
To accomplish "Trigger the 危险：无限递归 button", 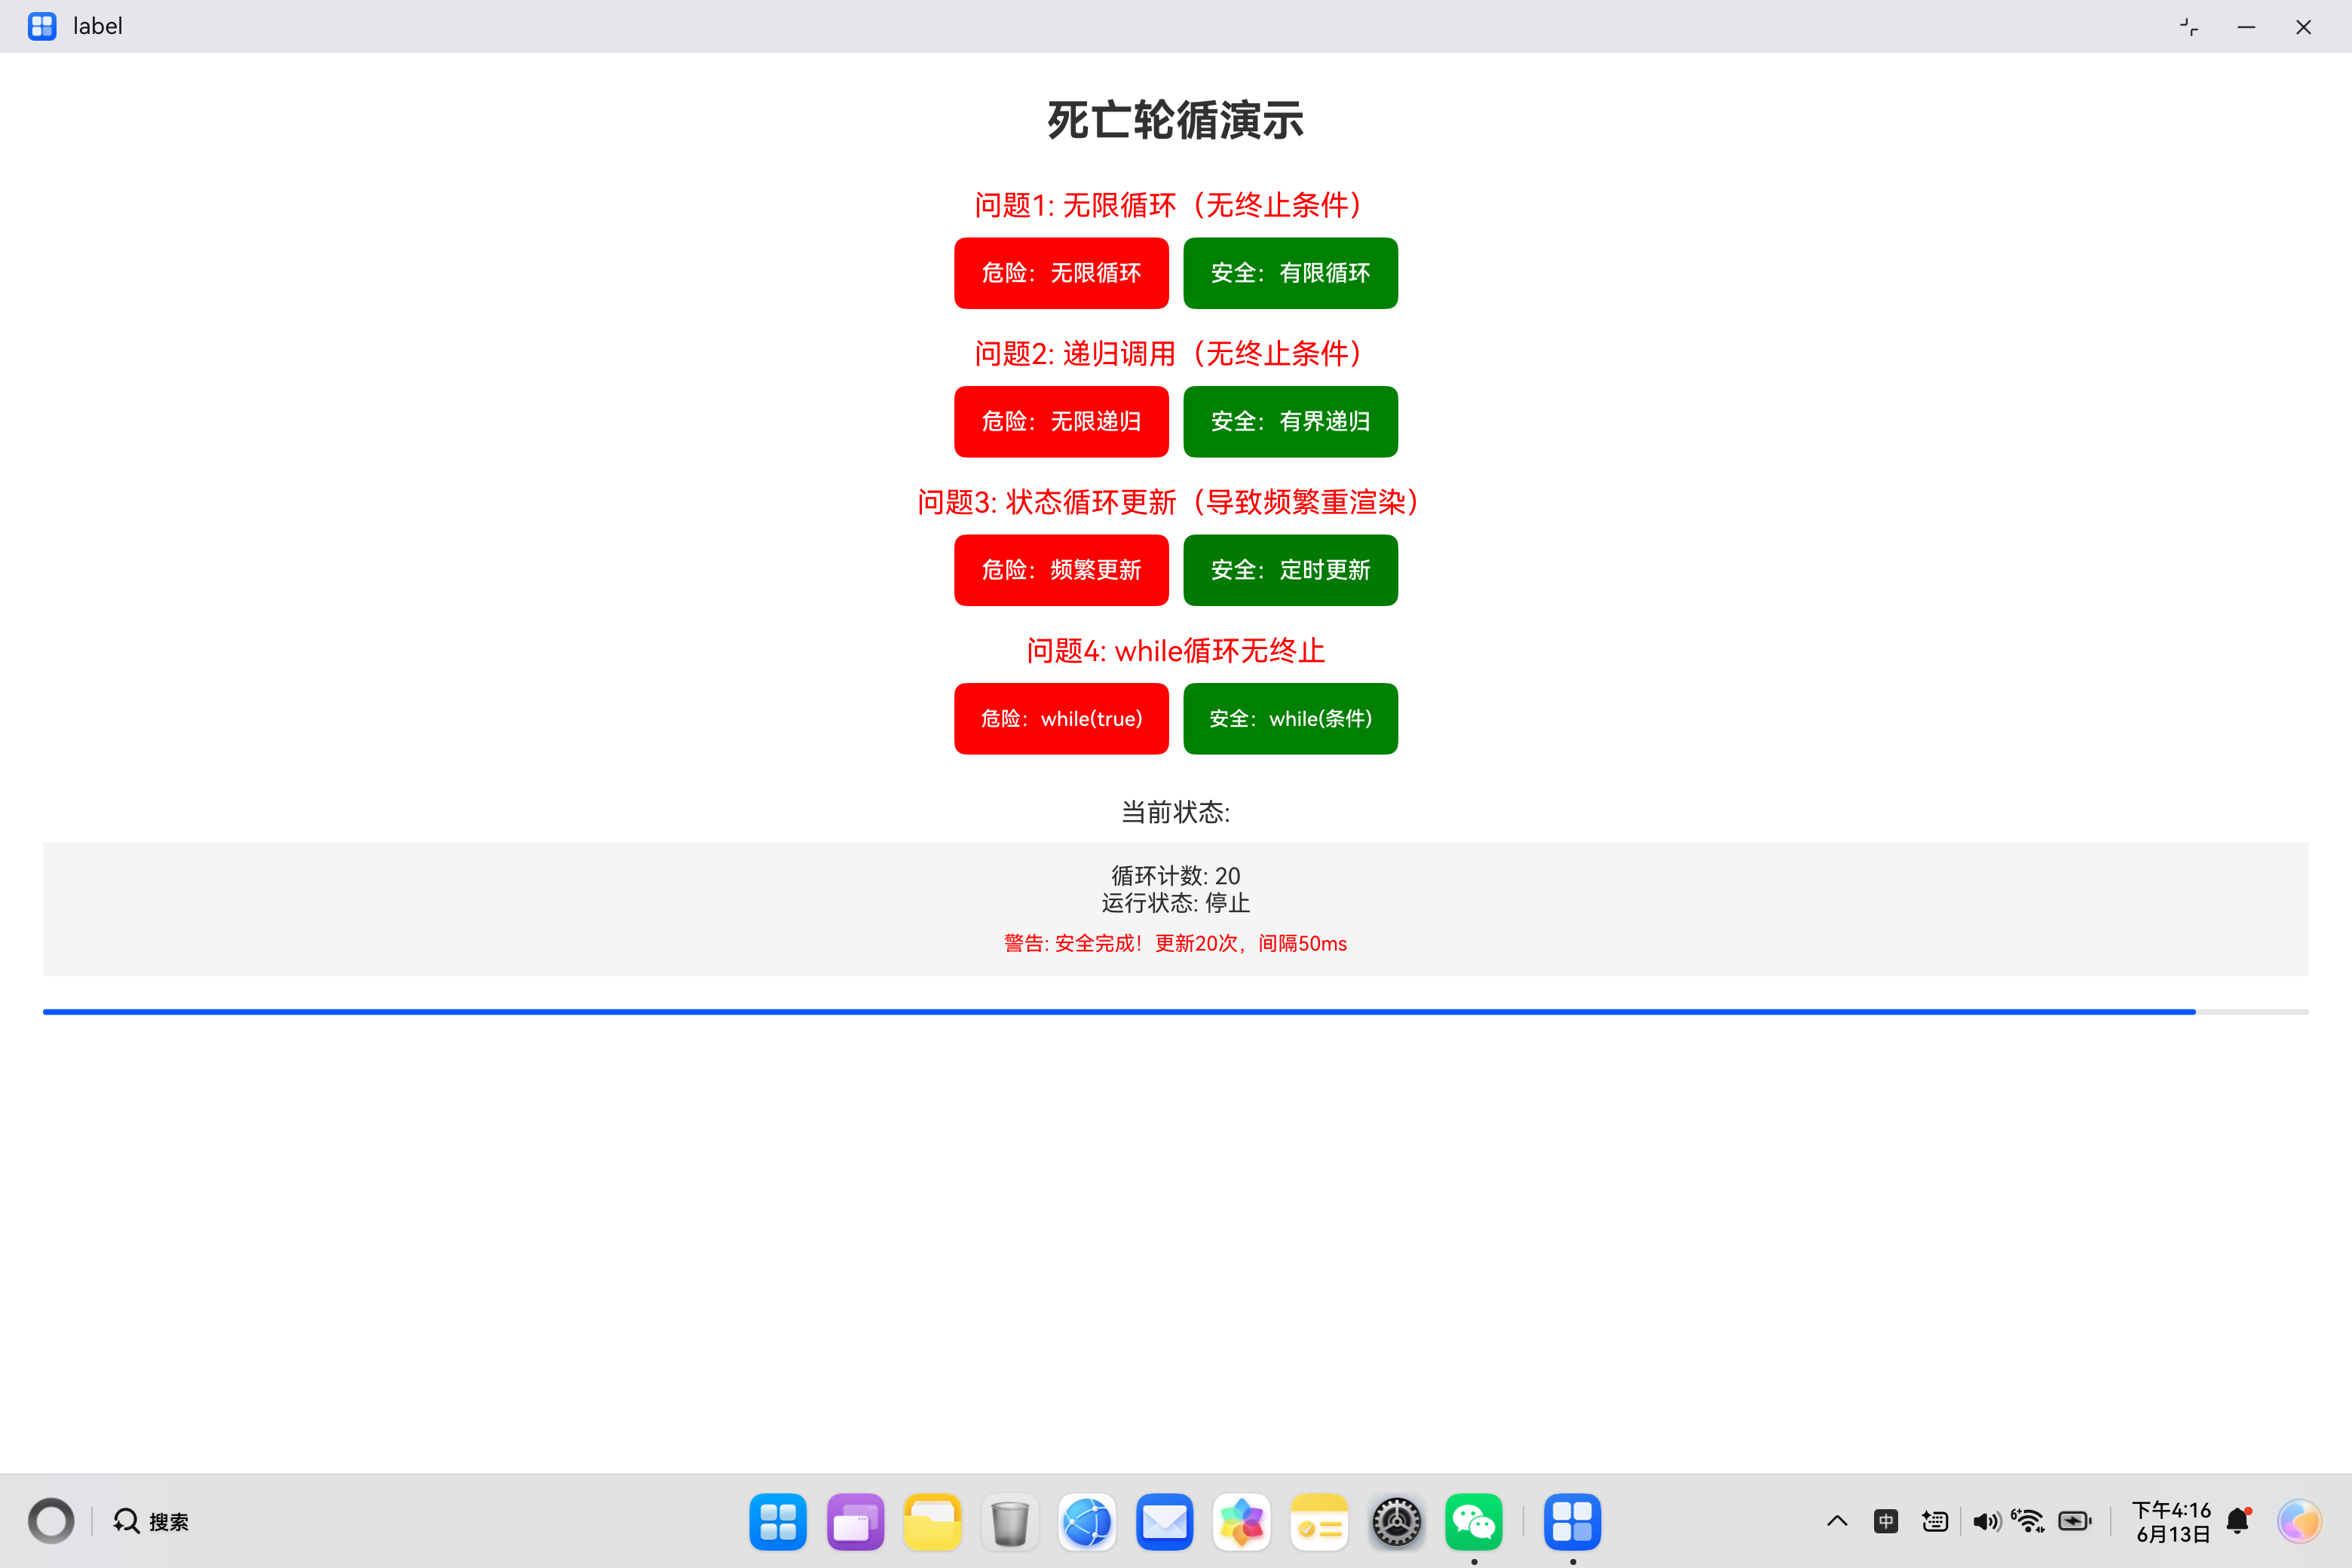I will 1061,421.
